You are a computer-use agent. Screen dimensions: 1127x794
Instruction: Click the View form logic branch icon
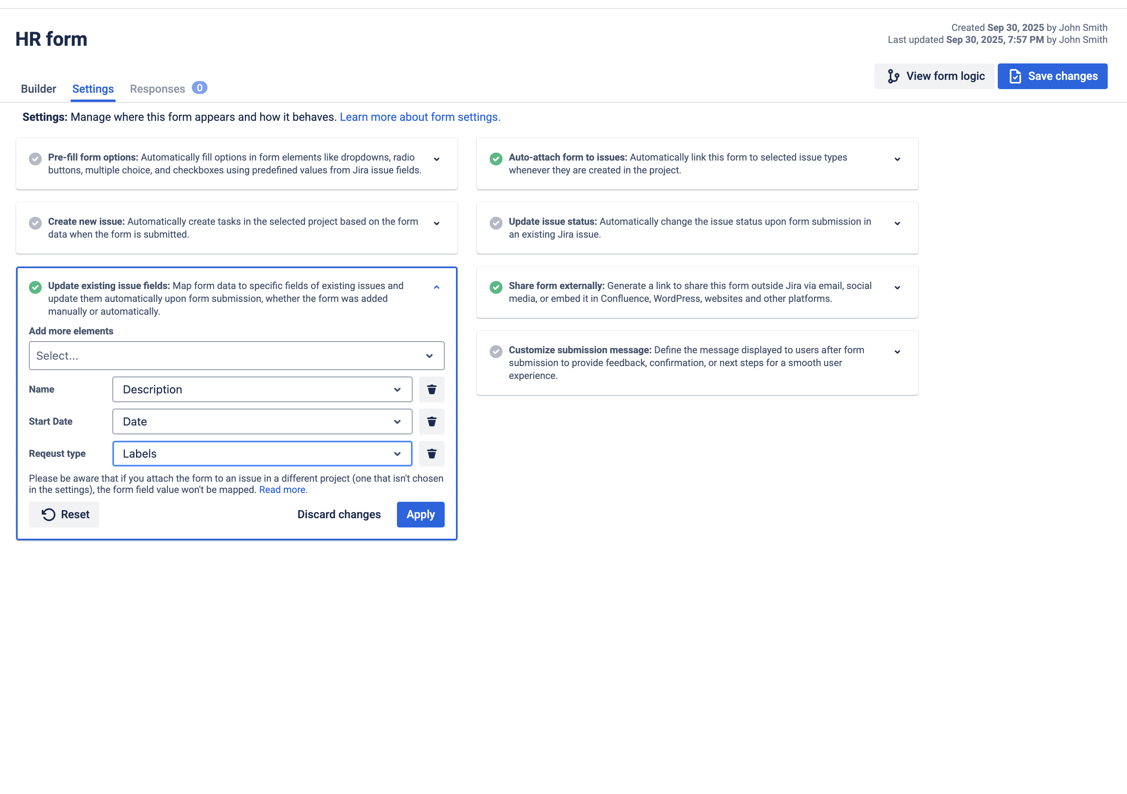pos(894,76)
